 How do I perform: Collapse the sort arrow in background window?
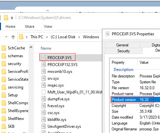(x=48, y=10)
